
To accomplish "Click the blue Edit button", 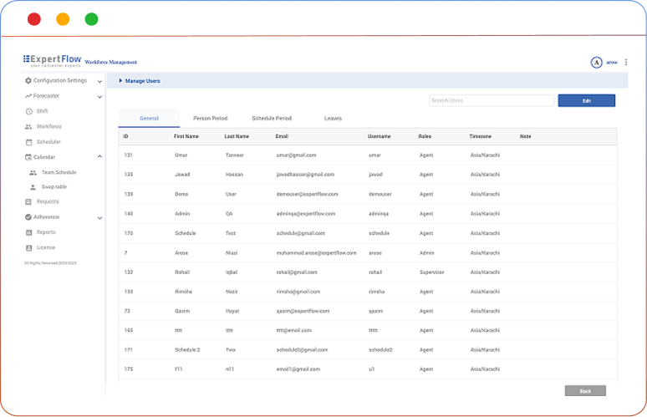I will [586, 100].
